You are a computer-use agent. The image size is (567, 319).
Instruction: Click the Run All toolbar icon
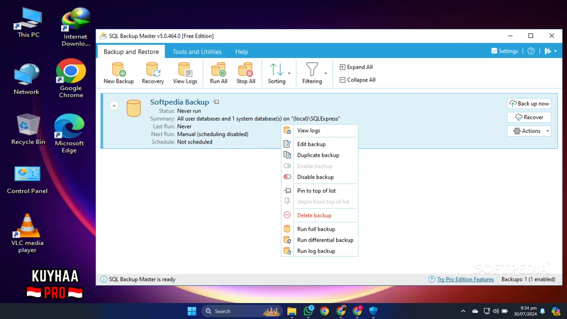tap(218, 73)
